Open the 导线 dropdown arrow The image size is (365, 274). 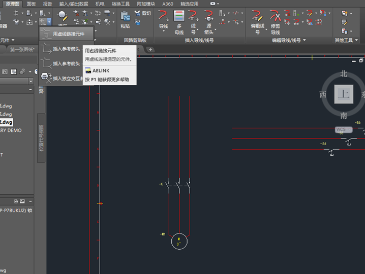[163, 32]
